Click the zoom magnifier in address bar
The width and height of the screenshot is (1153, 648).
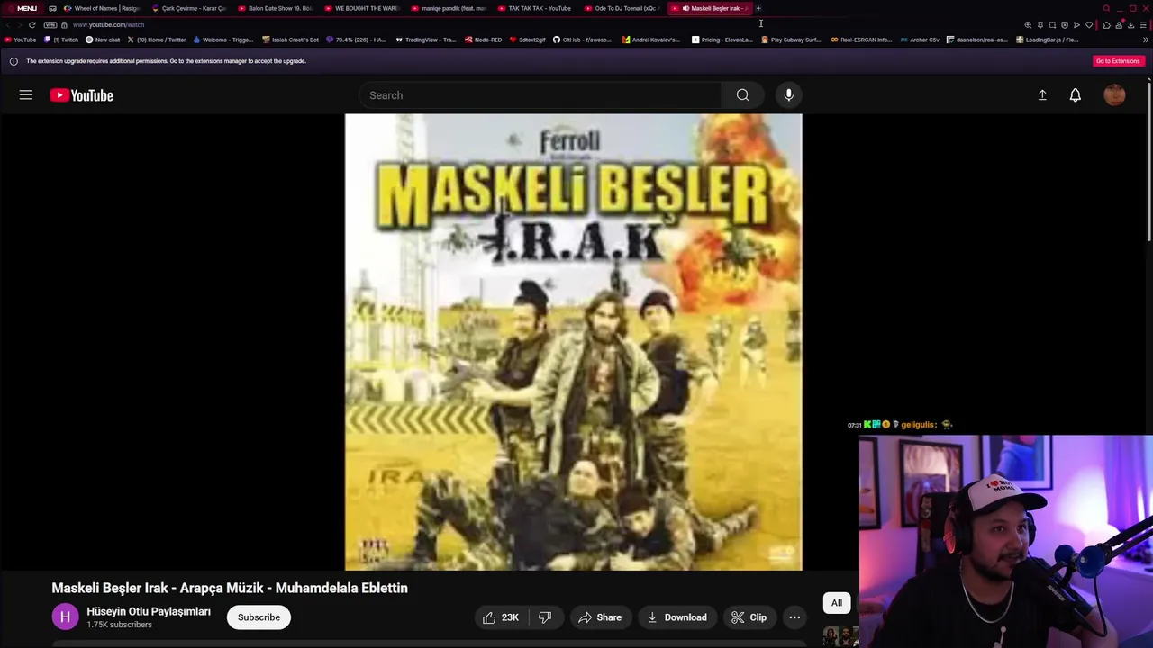pyautogui.click(x=1028, y=24)
